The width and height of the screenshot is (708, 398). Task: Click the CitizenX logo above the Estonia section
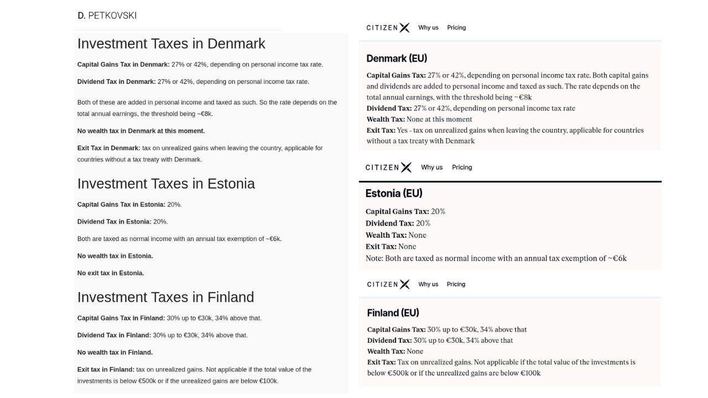pos(388,167)
